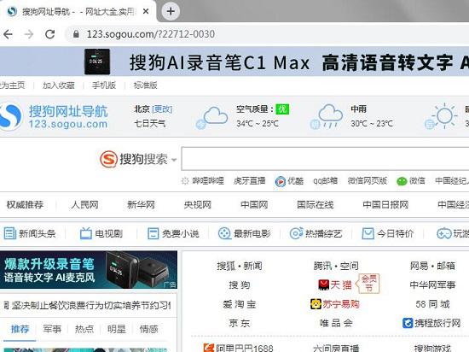Click the 优 air quality badge
This screenshot has height=352, width=469.
pyautogui.click(x=282, y=109)
